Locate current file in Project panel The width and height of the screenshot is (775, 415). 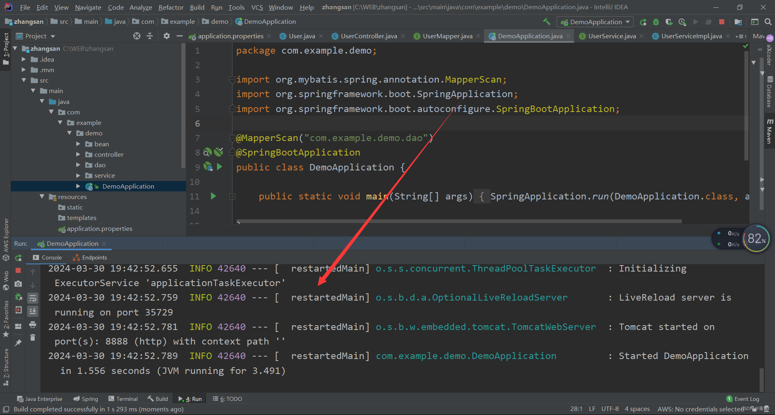click(137, 36)
